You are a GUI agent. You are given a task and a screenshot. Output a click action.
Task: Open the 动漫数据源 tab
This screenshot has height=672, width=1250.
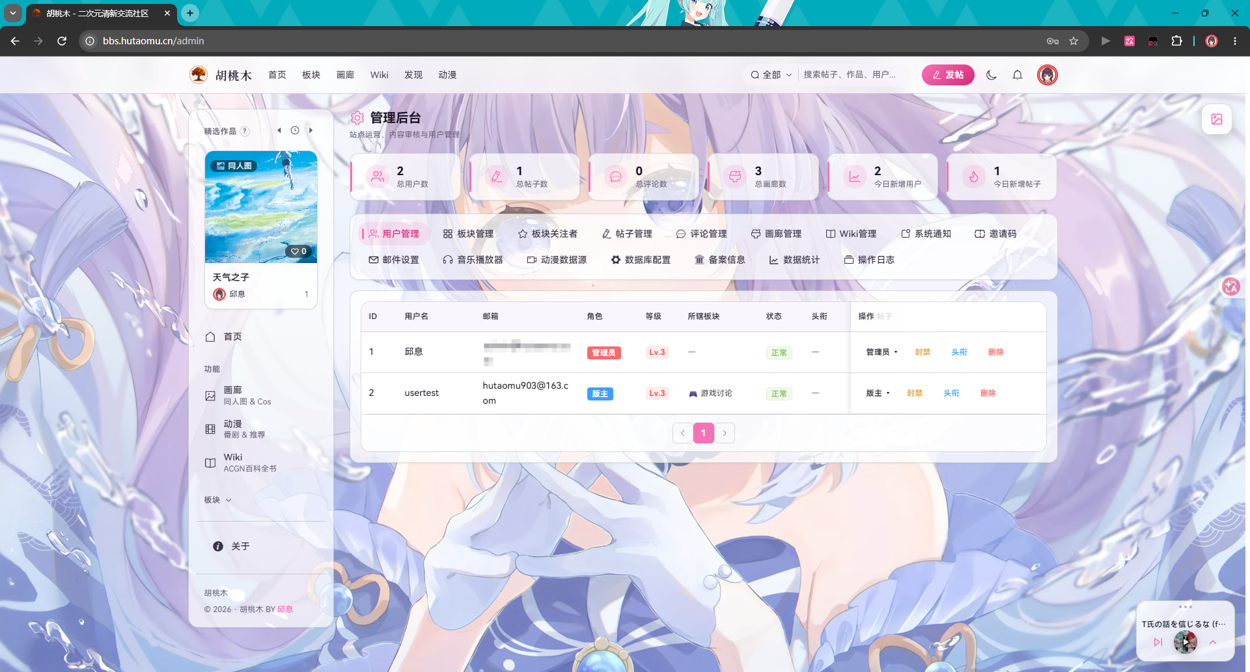pyautogui.click(x=557, y=260)
